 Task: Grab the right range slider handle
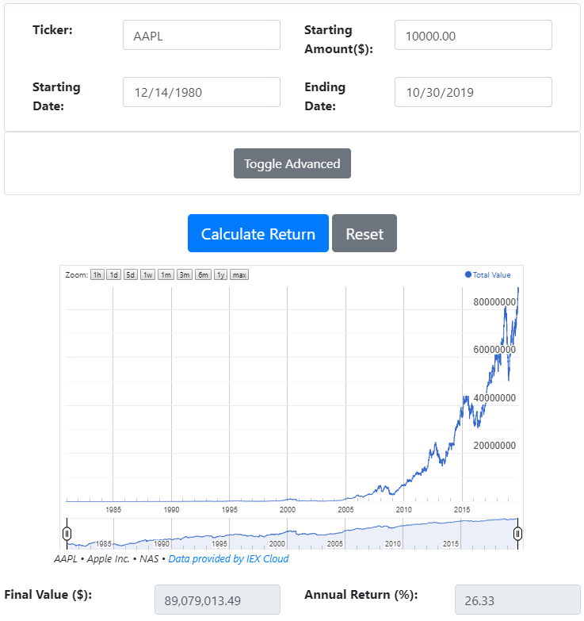(517, 533)
